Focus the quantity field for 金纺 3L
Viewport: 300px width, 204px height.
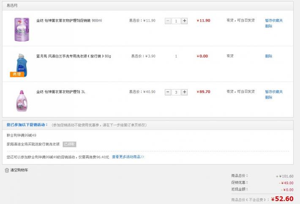click(x=176, y=92)
